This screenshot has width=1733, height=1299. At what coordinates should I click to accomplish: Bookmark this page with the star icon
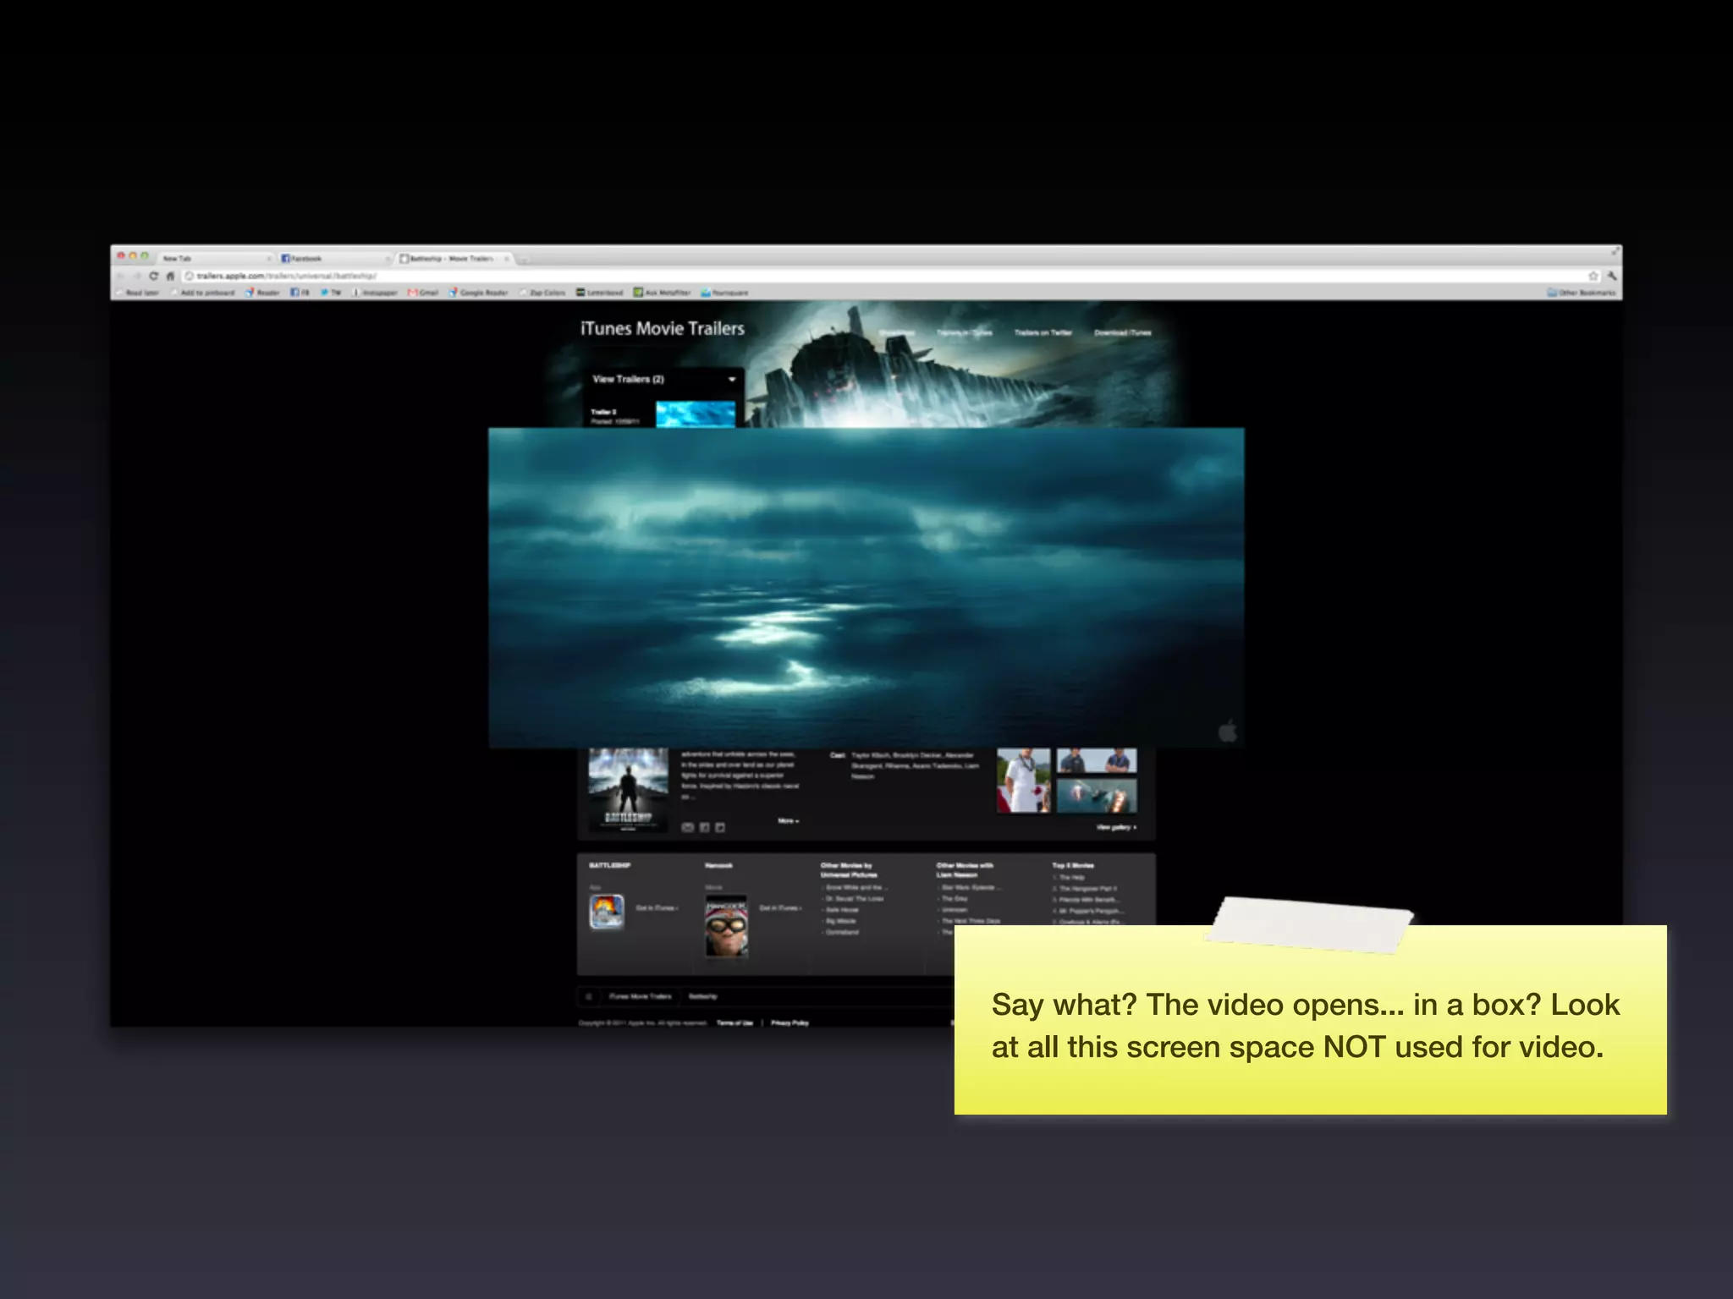click(x=1593, y=276)
